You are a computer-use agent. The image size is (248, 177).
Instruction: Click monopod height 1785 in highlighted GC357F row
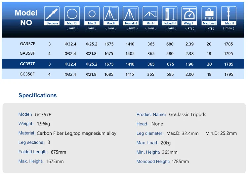click(x=229, y=64)
